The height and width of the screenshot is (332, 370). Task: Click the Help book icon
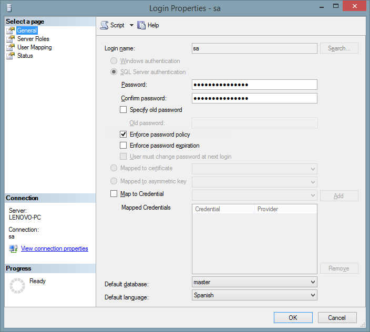(x=141, y=25)
